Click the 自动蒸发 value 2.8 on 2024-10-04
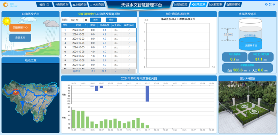 point(105,43)
